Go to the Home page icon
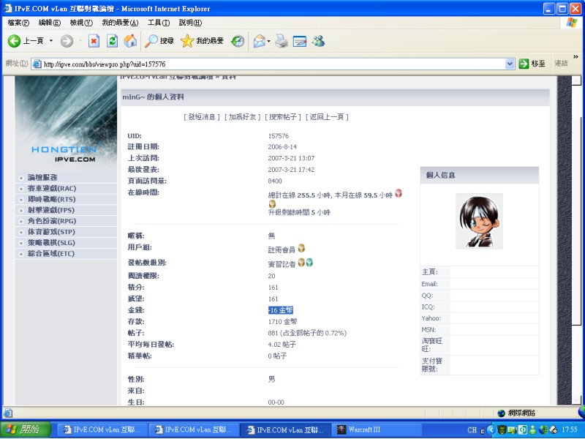This screenshot has height=439, width=585. tap(130, 42)
